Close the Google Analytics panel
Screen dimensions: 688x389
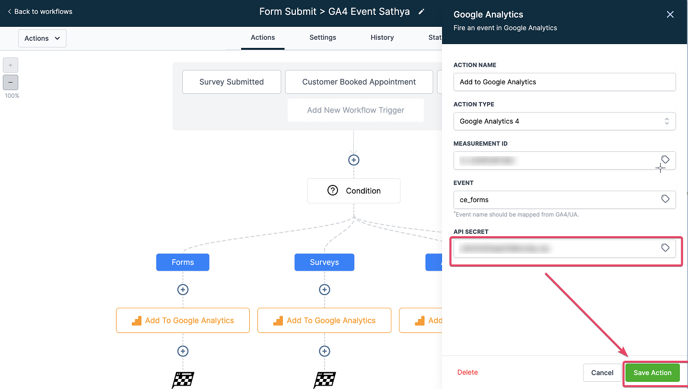click(670, 14)
